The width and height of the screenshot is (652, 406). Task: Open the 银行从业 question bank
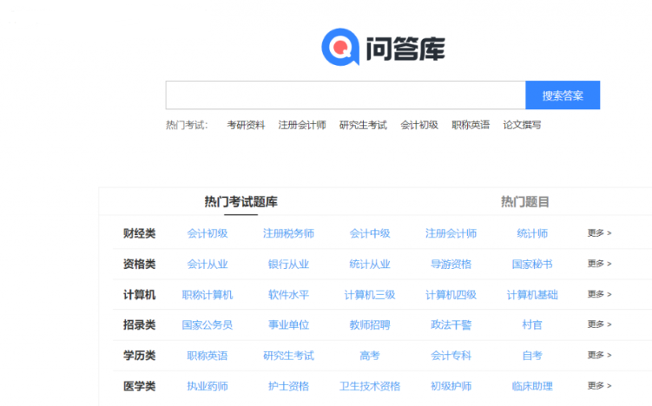point(288,265)
